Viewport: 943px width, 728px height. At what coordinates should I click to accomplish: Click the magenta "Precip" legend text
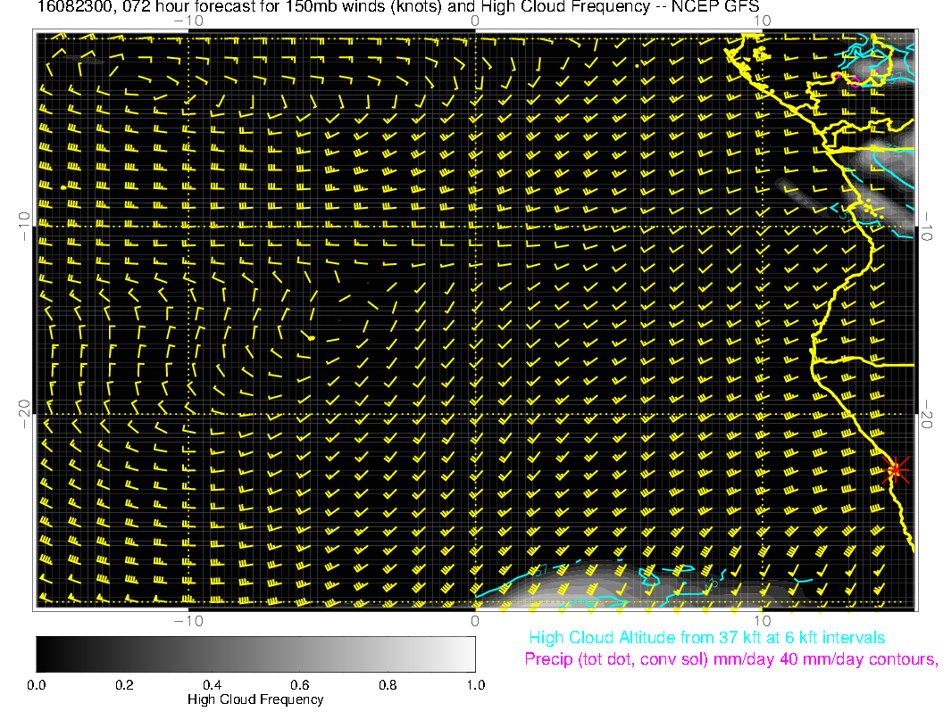730,659
